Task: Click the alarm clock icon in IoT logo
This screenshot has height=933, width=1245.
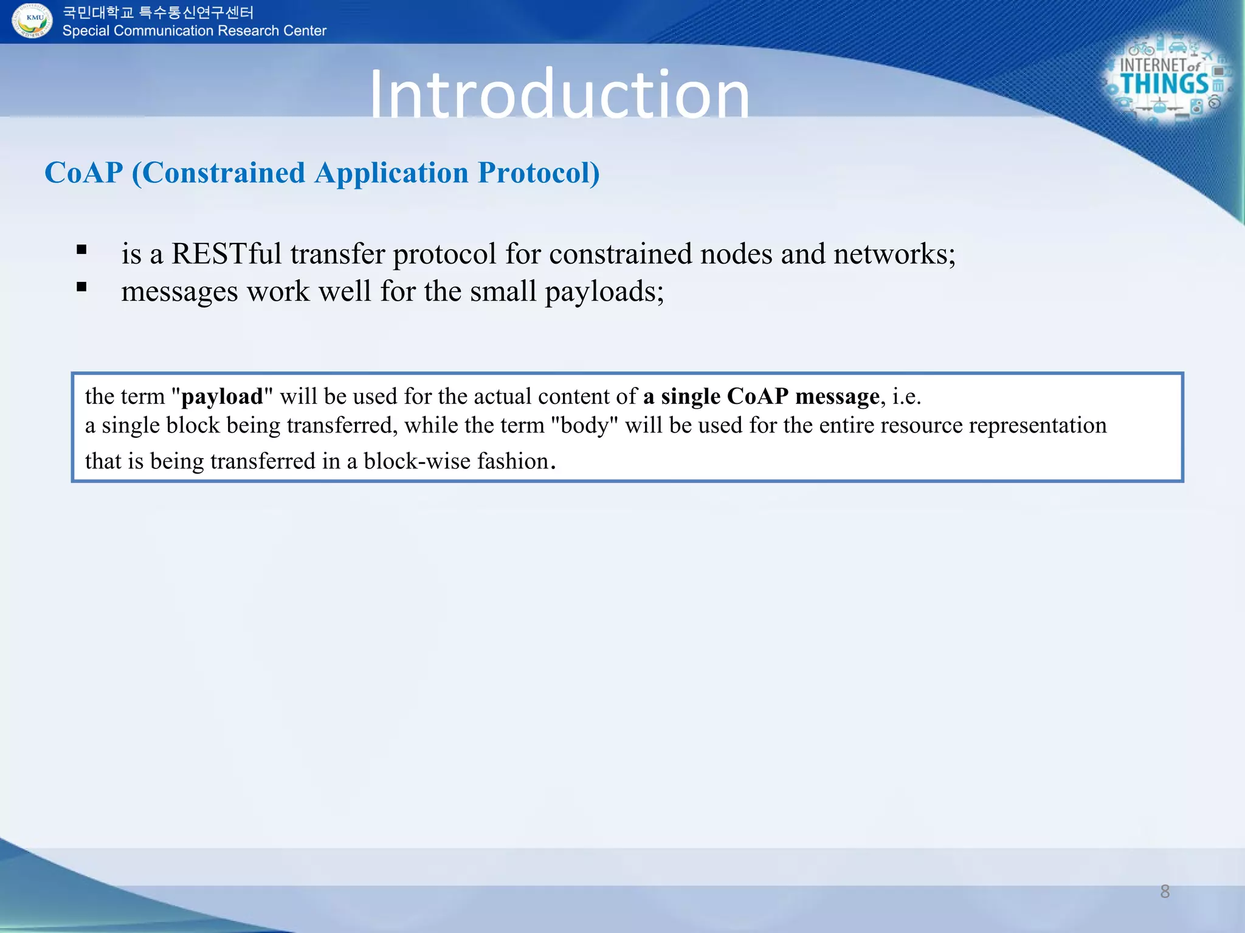Action: (x=1215, y=102)
